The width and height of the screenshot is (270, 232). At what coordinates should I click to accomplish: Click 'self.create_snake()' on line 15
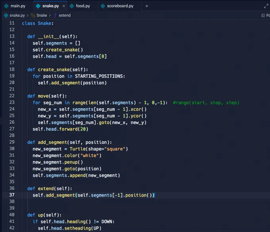(58, 50)
